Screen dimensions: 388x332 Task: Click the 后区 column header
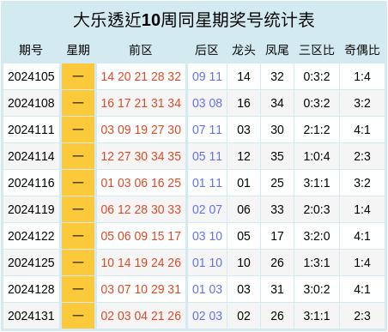[x=207, y=50]
